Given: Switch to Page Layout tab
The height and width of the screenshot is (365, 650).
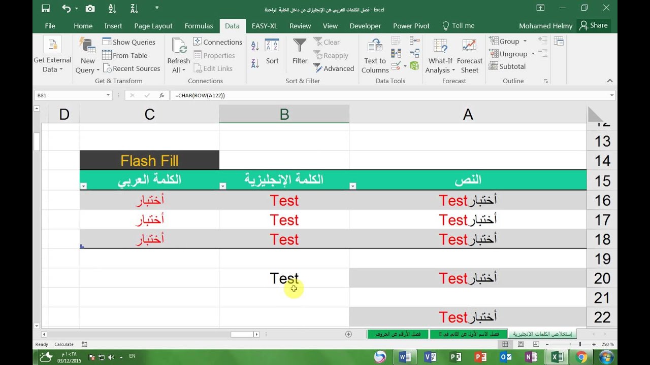Looking at the screenshot, I should tap(153, 26).
